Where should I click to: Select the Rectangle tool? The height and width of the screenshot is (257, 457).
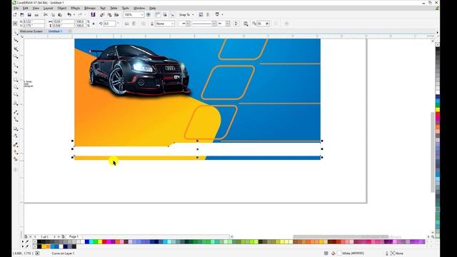[16, 80]
